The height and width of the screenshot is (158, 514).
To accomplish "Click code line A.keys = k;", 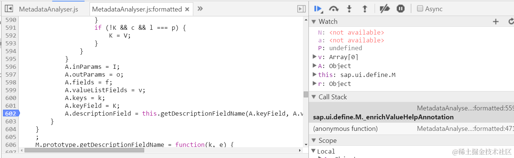I will 85,98.
